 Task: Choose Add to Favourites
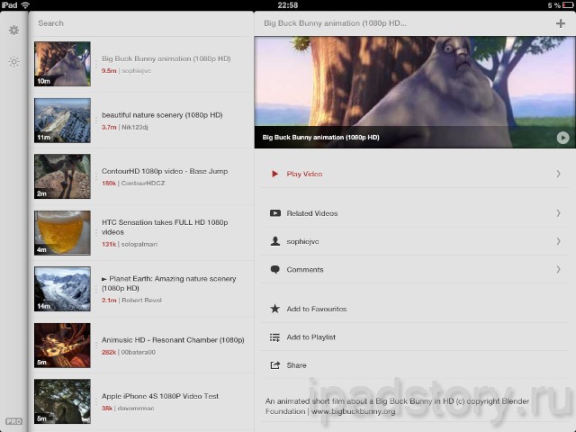point(415,309)
